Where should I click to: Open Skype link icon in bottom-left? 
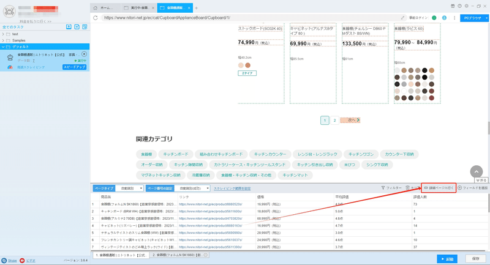tap(4, 260)
